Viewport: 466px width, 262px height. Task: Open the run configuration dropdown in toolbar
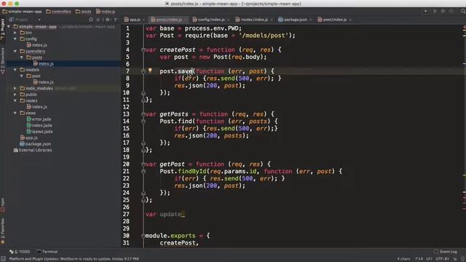click(x=425, y=12)
